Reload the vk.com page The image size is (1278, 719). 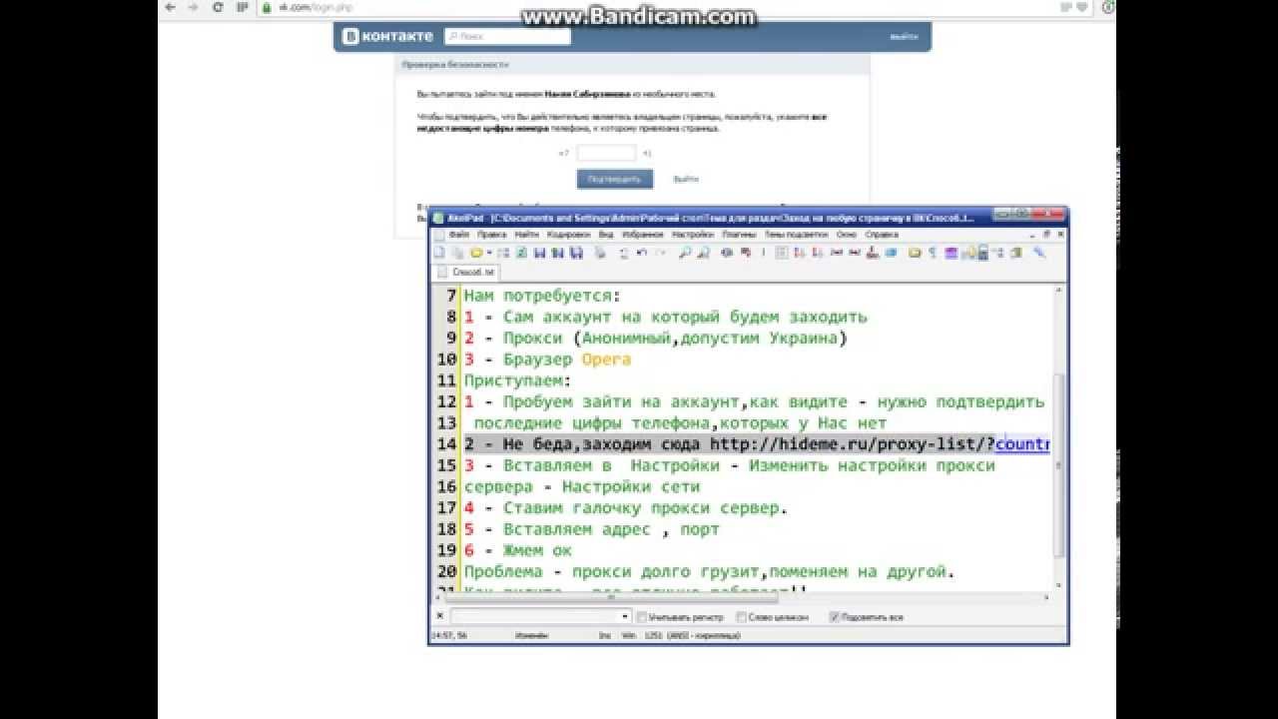pos(219,7)
